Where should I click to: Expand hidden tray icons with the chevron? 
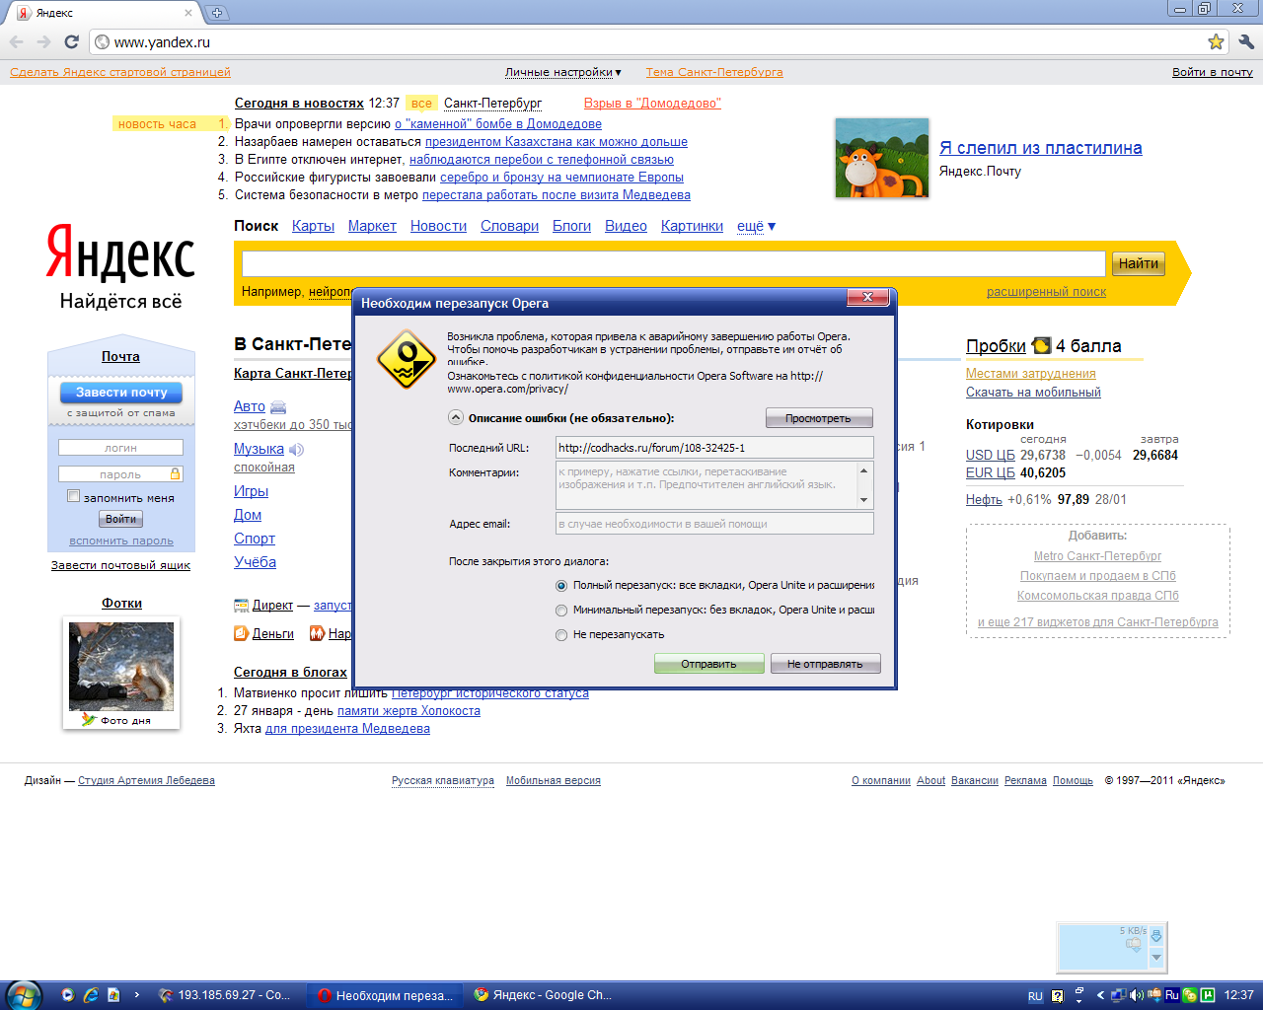pyautogui.click(x=1100, y=996)
